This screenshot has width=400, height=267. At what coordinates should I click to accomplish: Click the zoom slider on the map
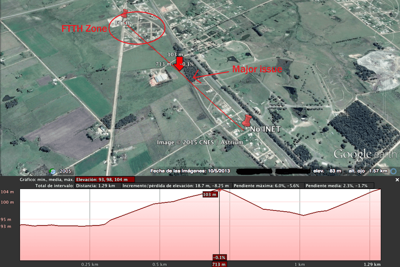point(385,95)
